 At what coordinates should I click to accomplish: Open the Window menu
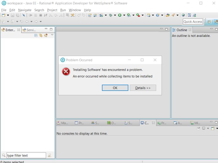[75, 10]
